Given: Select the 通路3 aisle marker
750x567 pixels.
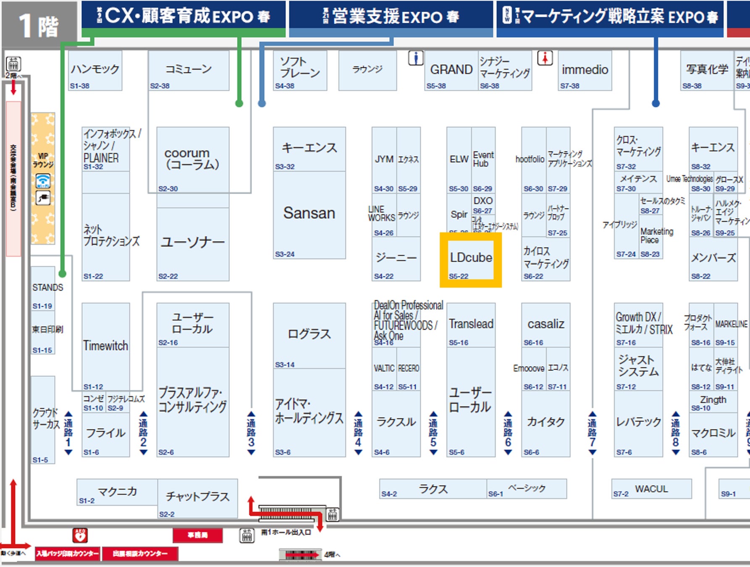Looking at the screenshot, I should tap(251, 433).
